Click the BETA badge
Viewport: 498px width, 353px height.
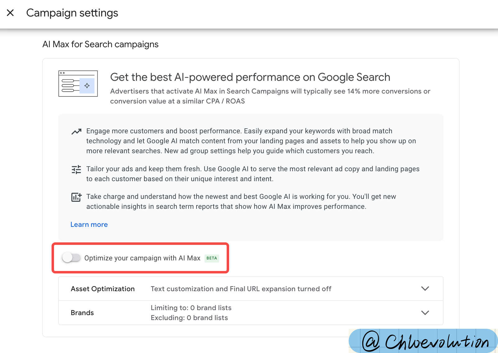[212, 258]
